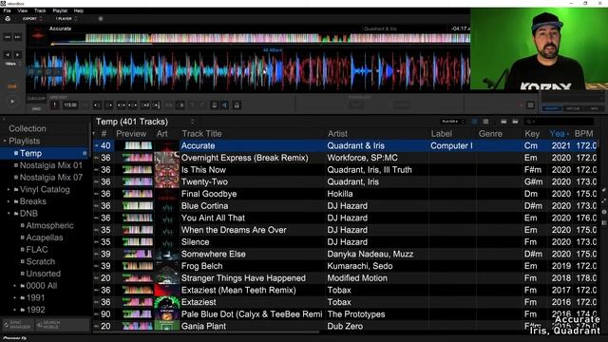Image resolution: width=608 pixels, height=342 pixels.
Task: Click the Accurate track artwork thumbnail in player
Action: [x=38, y=35]
